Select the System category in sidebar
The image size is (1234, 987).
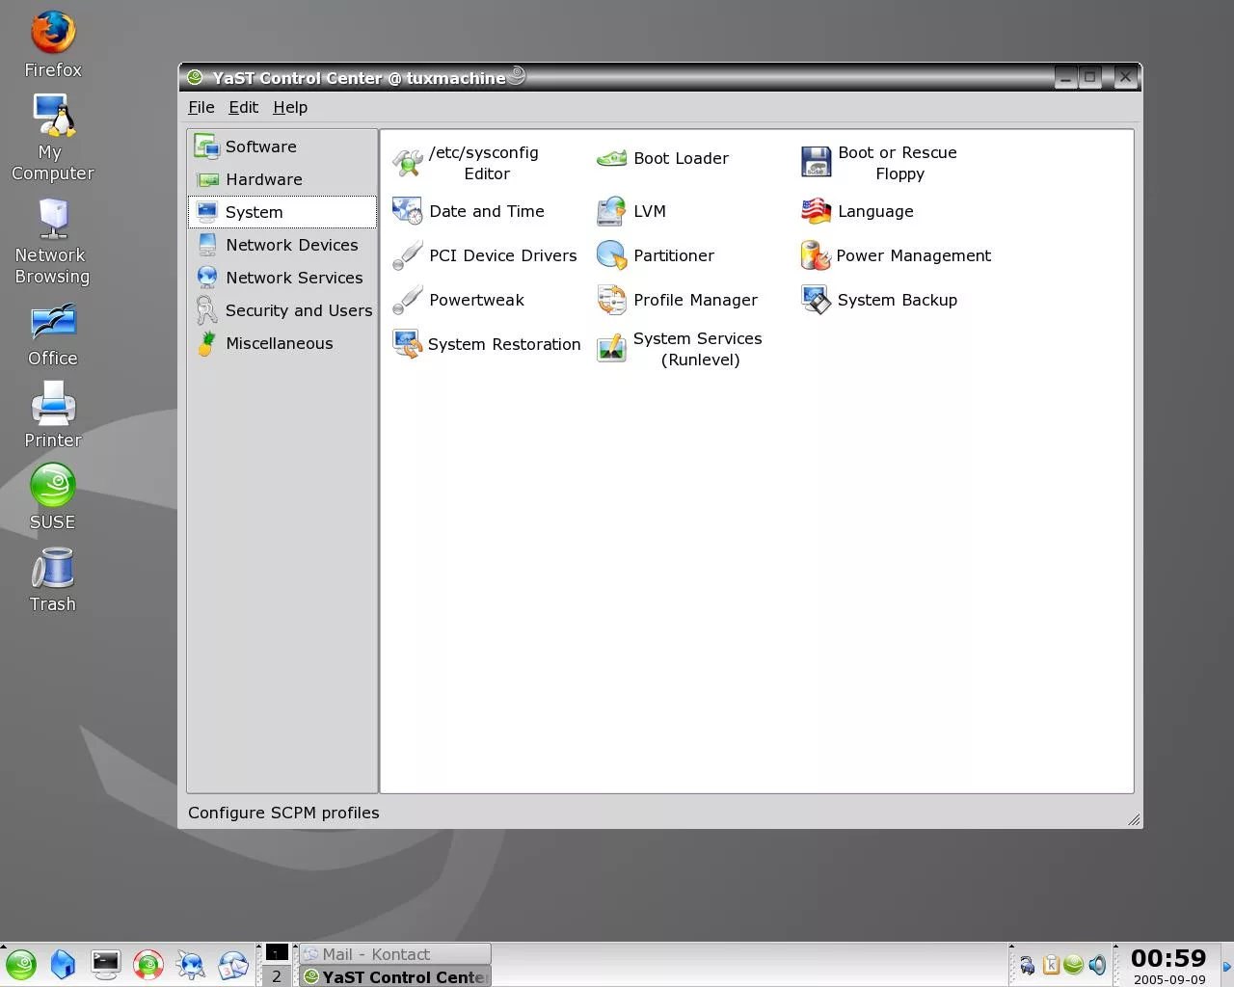(282, 212)
